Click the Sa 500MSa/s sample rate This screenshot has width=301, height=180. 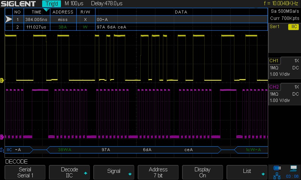tap(285, 11)
